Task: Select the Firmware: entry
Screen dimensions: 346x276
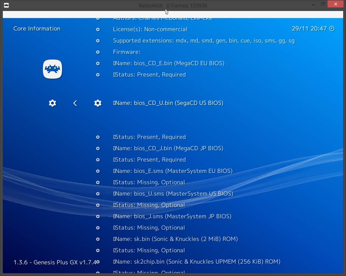Action: click(127, 52)
